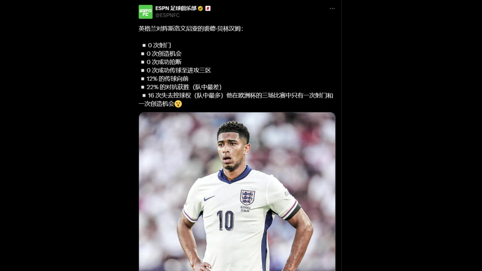Click the @ESPNFC handle
The height and width of the screenshot is (271, 482).
[167, 15]
